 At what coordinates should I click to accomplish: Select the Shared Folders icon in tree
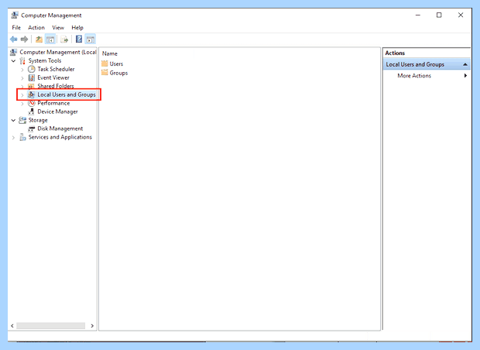[x=31, y=86]
